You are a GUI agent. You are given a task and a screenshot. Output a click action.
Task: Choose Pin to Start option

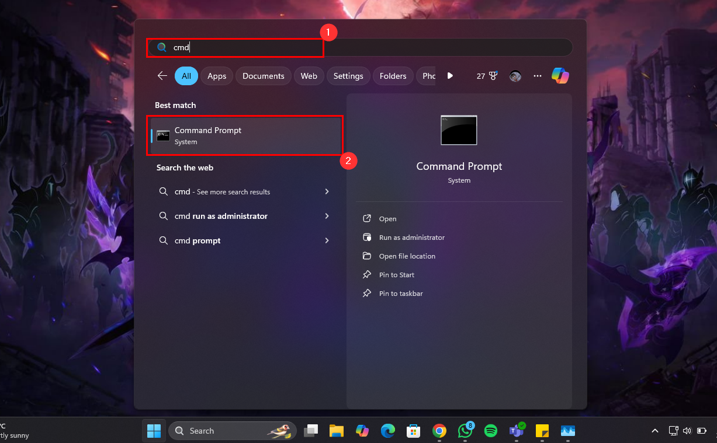[x=388, y=275]
